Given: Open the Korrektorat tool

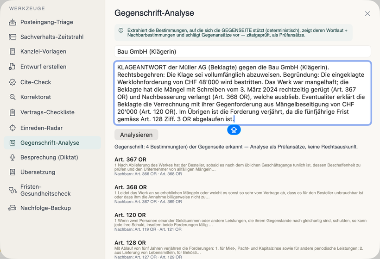Looking at the screenshot, I should [52, 97].
